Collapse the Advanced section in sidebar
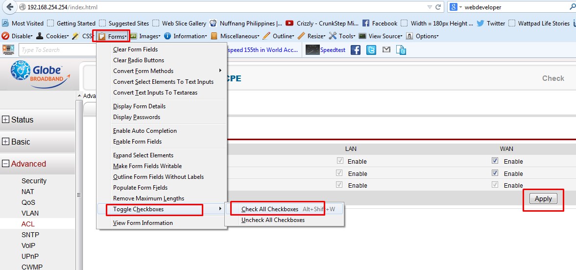 (5, 164)
